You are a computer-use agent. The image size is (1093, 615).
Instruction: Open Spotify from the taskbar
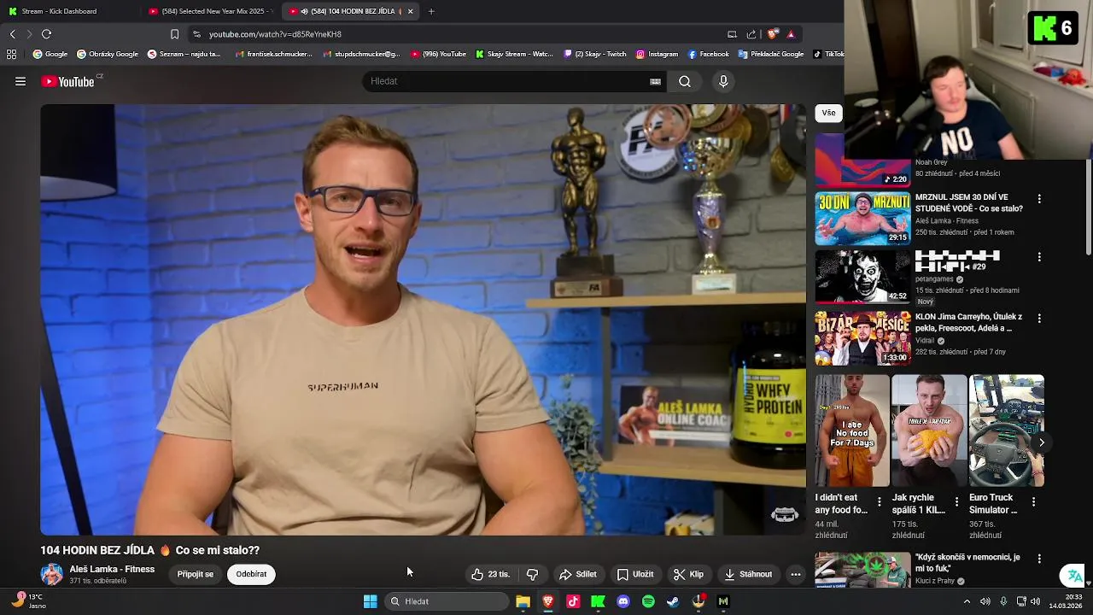(x=648, y=601)
